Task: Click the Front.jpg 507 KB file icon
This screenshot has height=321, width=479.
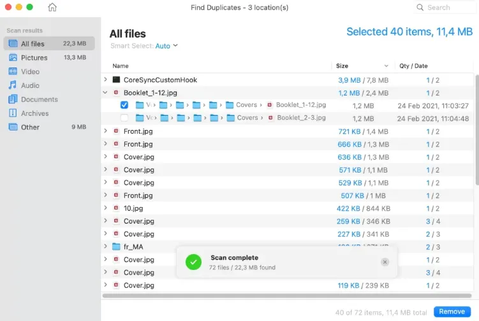Action: click(116, 196)
